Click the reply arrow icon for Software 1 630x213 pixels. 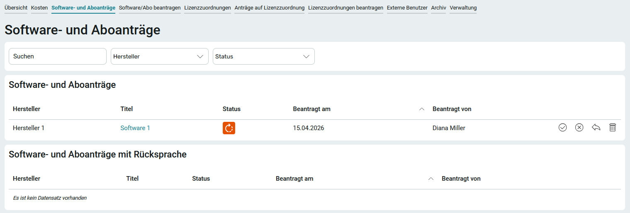[x=596, y=128]
